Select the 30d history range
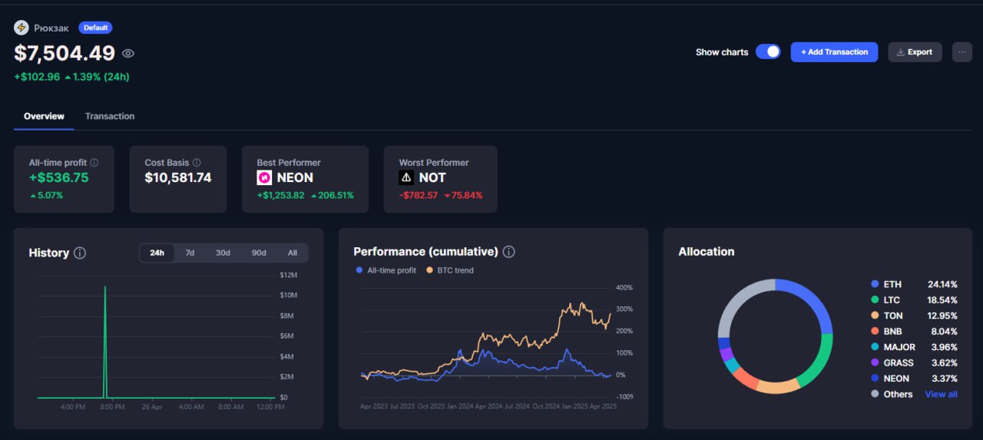Image resolution: width=983 pixels, height=440 pixels. [x=223, y=253]
